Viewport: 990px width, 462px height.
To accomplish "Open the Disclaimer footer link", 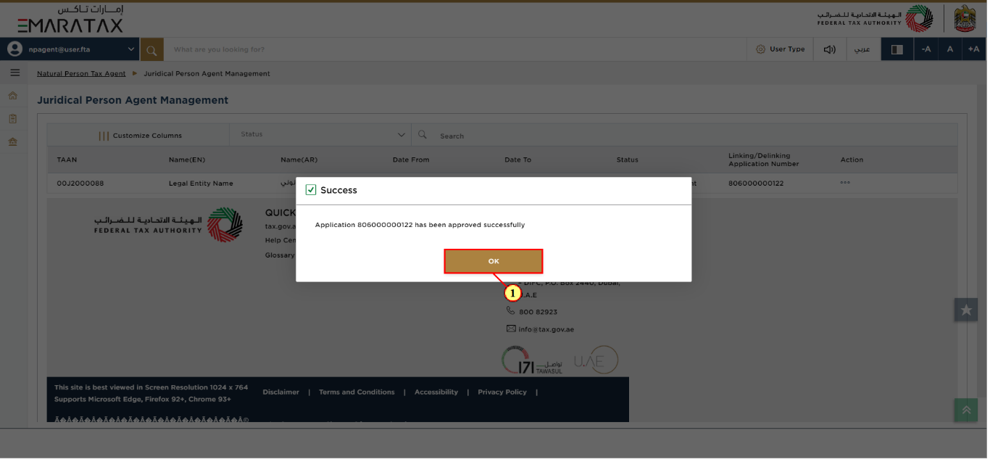I will tap(280, 392).
